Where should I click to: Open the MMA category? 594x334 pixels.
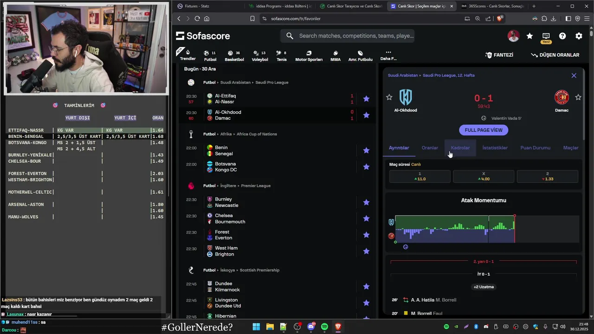336,56
